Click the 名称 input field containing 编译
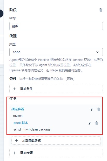 56,26
